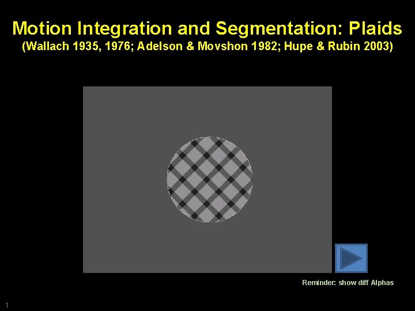The height and width of the screenshot is (311, 415).
Task: Click the 'Reminder: show diff Alphas' note
Action: pyautogui.click(x=348, y=282)
